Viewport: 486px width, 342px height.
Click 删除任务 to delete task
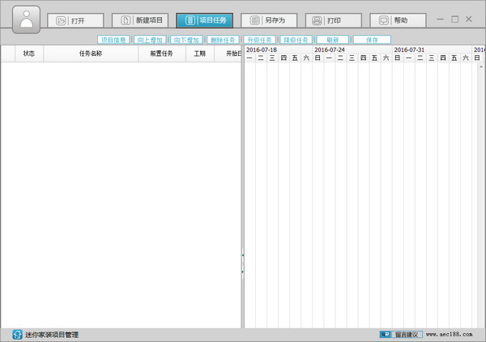click(224, 40)
